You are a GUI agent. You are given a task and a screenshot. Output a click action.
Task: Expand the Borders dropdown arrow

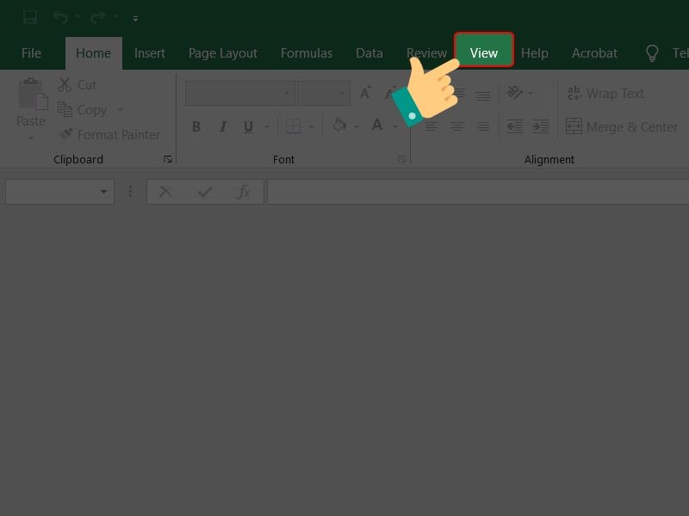pos(312,127)
